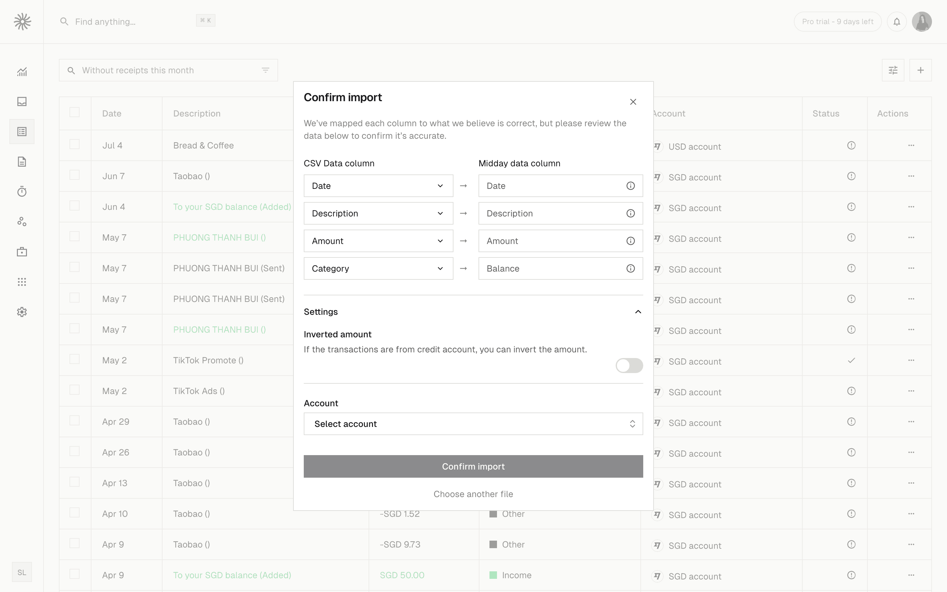The image size is (947, 592).
Task: Click the info icon next to Balance
Action: (x=630, y=269)
